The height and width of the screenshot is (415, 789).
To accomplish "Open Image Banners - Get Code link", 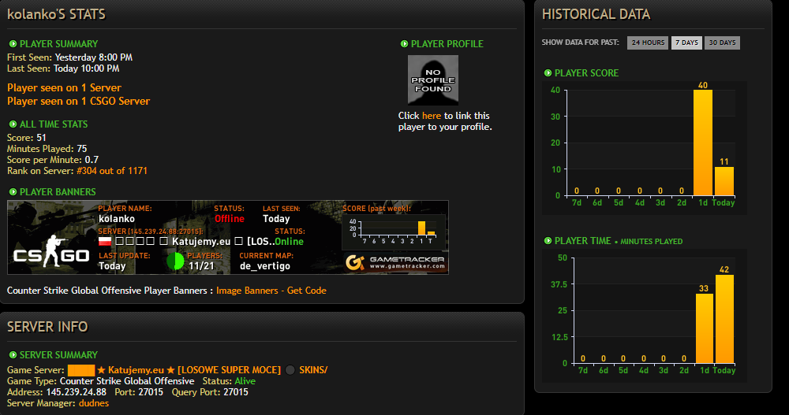I will pos(271,291).
